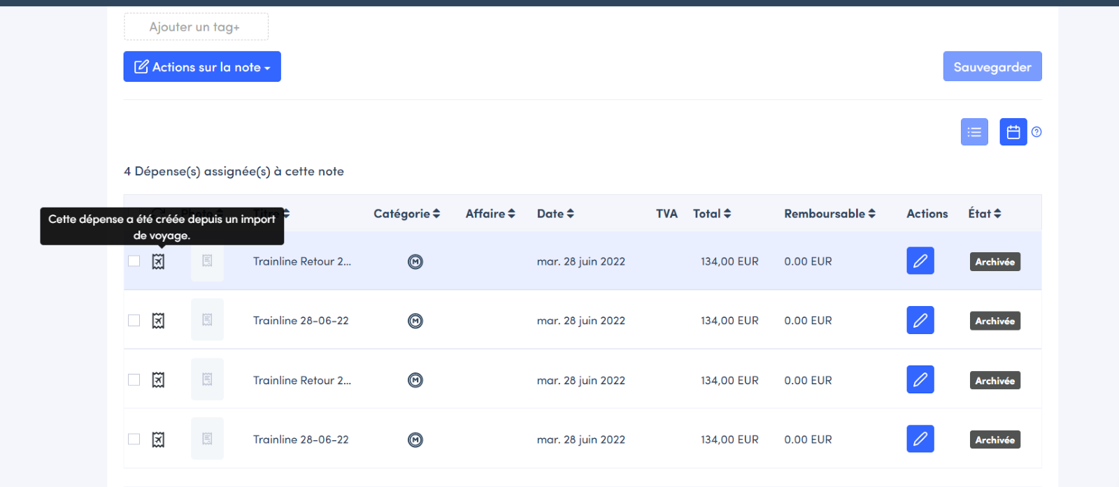Sort by the Date column
This screenshot has width=1119, height=487.
pos(555,213)
